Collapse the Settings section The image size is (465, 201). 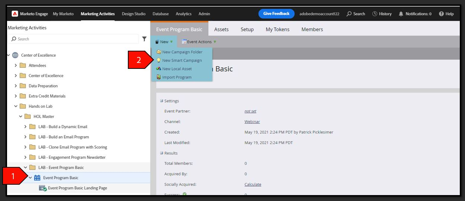point(162,101)
